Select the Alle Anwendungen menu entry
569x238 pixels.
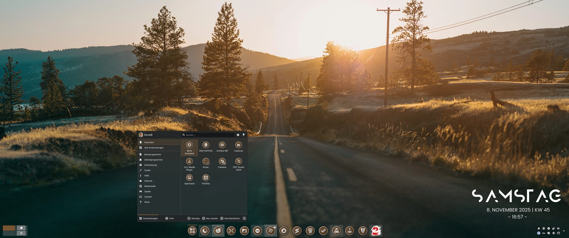(x=154, y=148)
